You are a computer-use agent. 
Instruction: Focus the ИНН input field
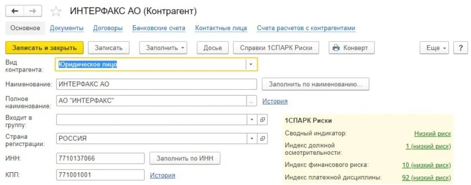tap(100, 158)
